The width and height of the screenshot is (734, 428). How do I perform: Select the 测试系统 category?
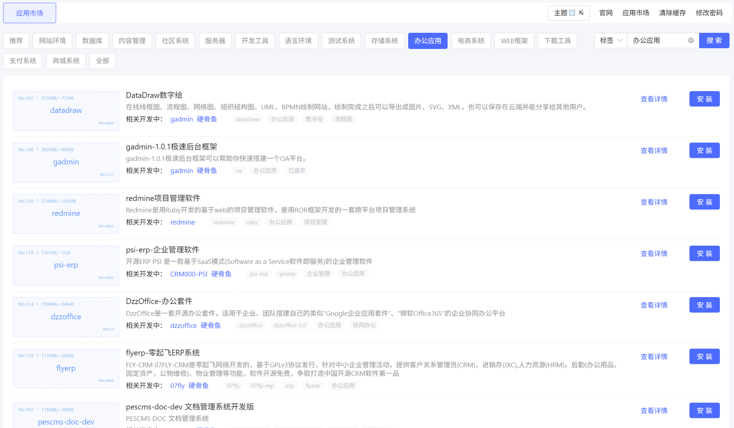click(341, 41)
